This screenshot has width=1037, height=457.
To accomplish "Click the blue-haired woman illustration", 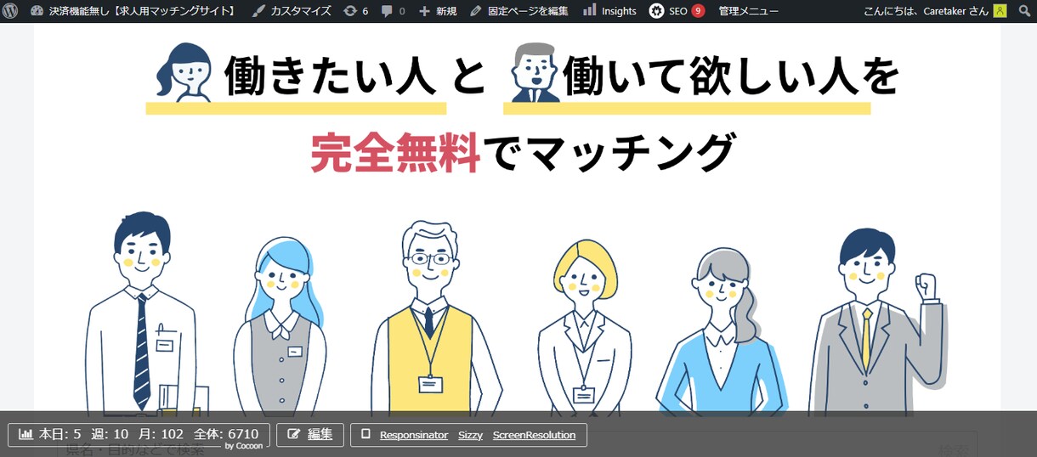I will tap(280, 327).
